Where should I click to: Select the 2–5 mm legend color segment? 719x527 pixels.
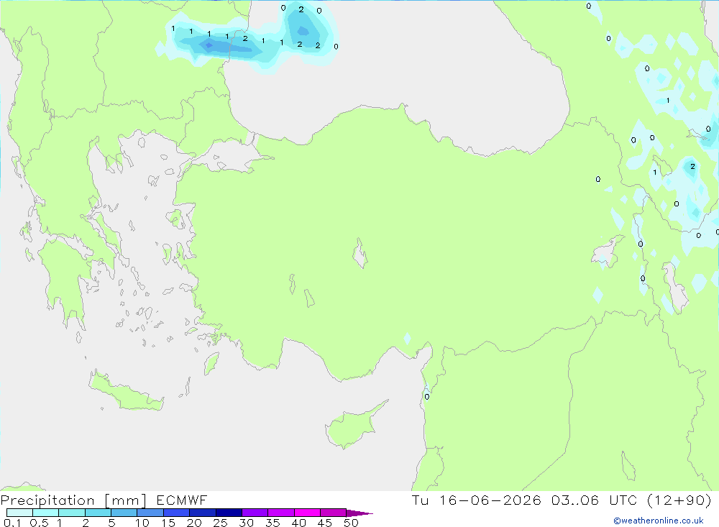98,513
